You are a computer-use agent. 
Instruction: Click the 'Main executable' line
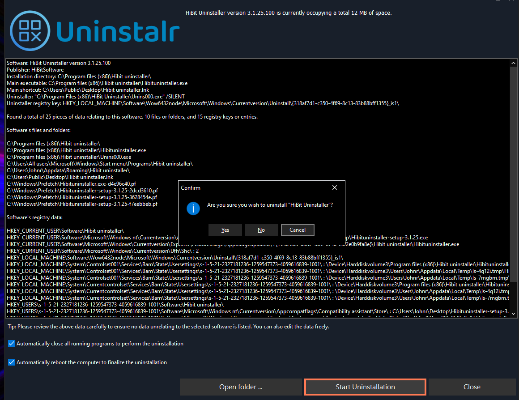pos(97,83)
